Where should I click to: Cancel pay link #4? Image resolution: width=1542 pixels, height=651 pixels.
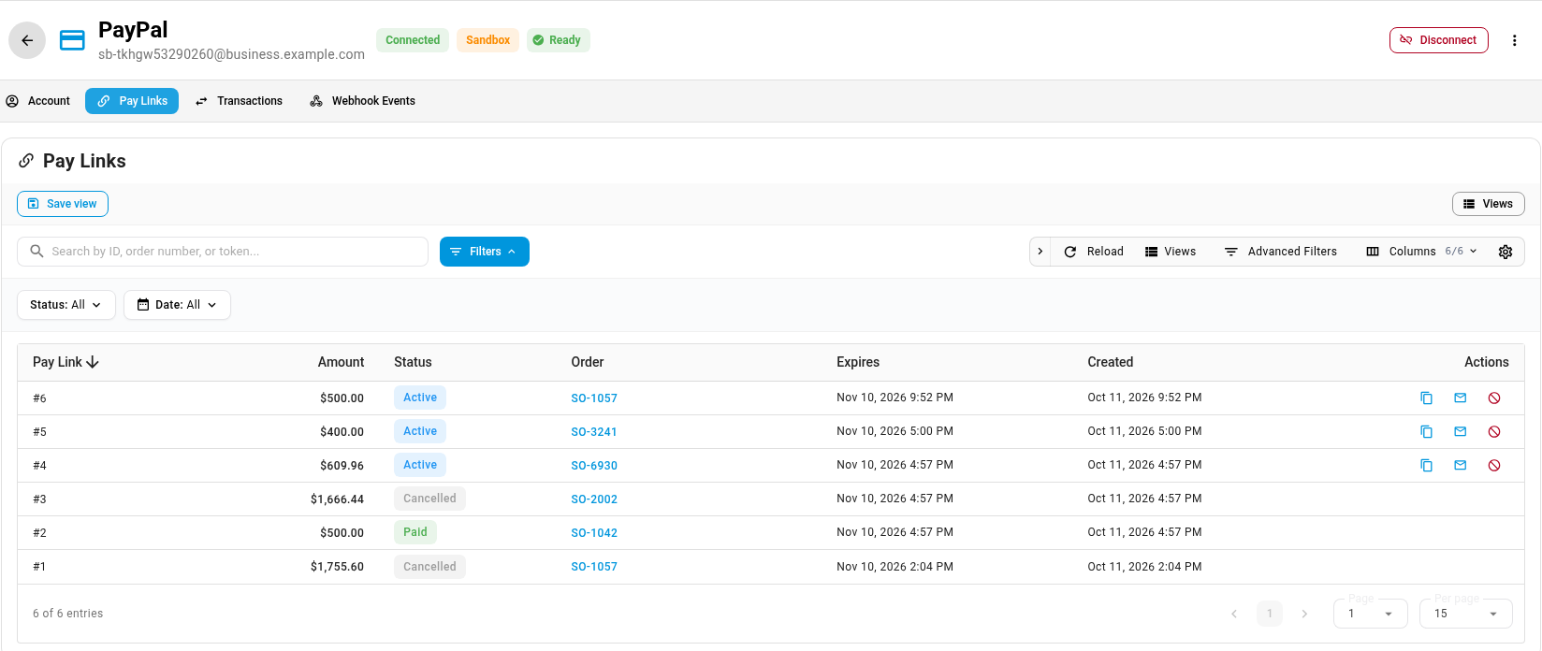[x=1494, y=466]
